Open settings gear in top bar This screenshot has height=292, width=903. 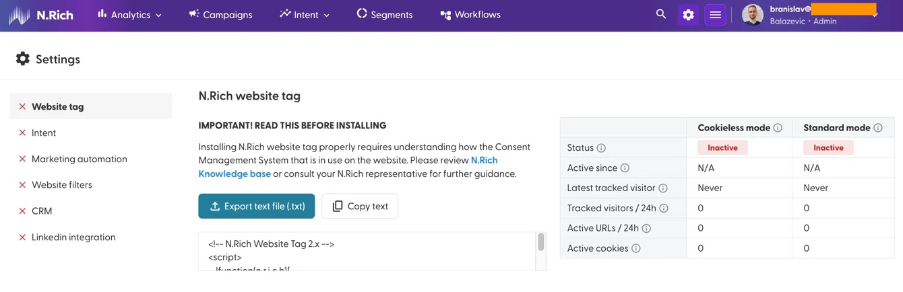(x=688, y=15)
